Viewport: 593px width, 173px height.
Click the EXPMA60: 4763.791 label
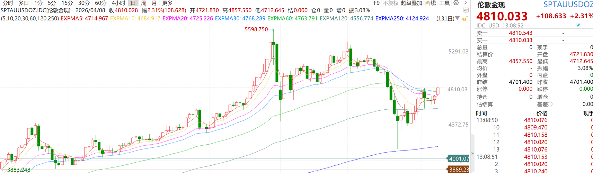pyautogui.click(x=292, y=18)
